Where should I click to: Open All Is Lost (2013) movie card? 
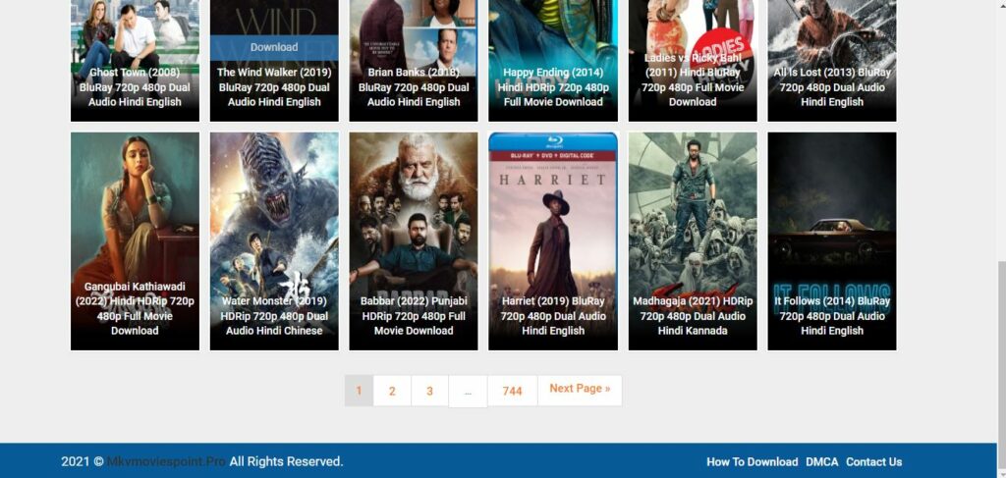pos(832,60)
